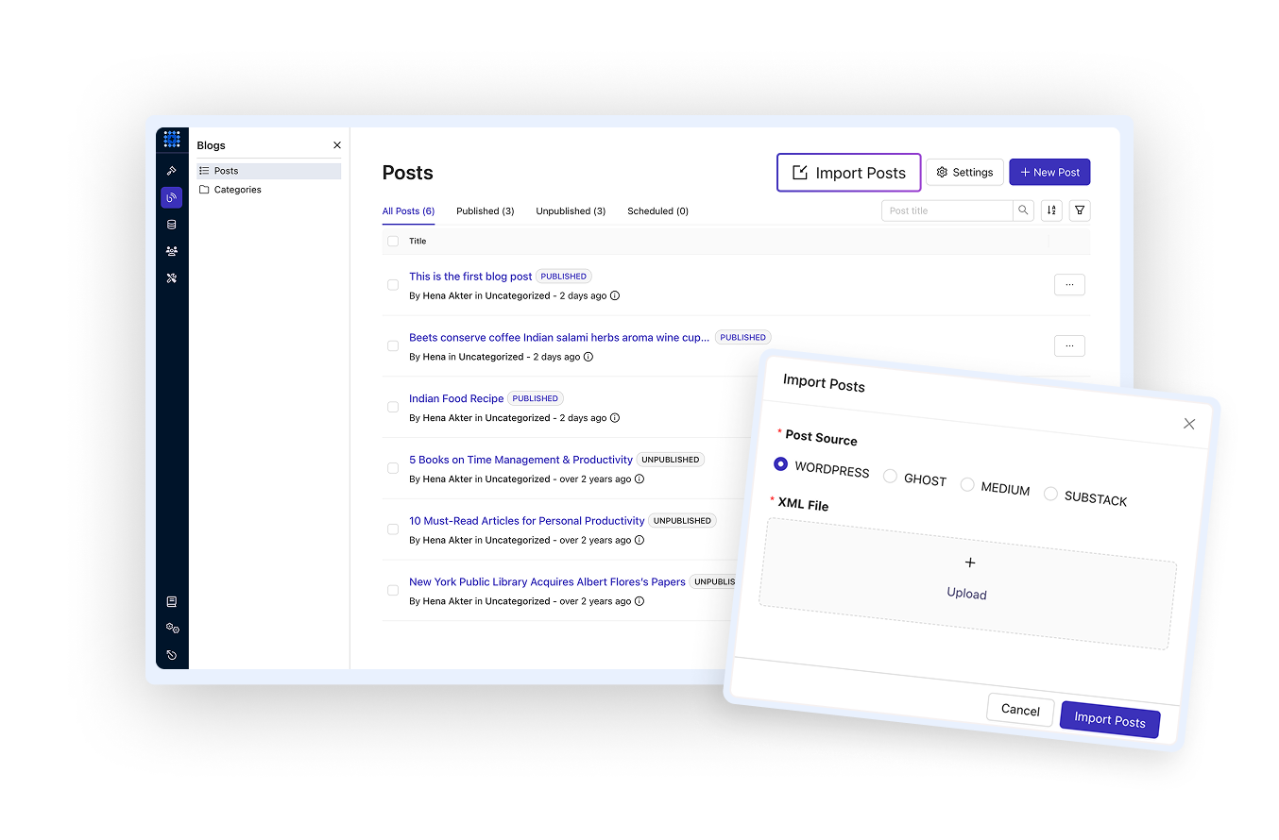Choose SUBSTACK as post source
The height and width of the screenshot is (840, 1279).
1050,494
